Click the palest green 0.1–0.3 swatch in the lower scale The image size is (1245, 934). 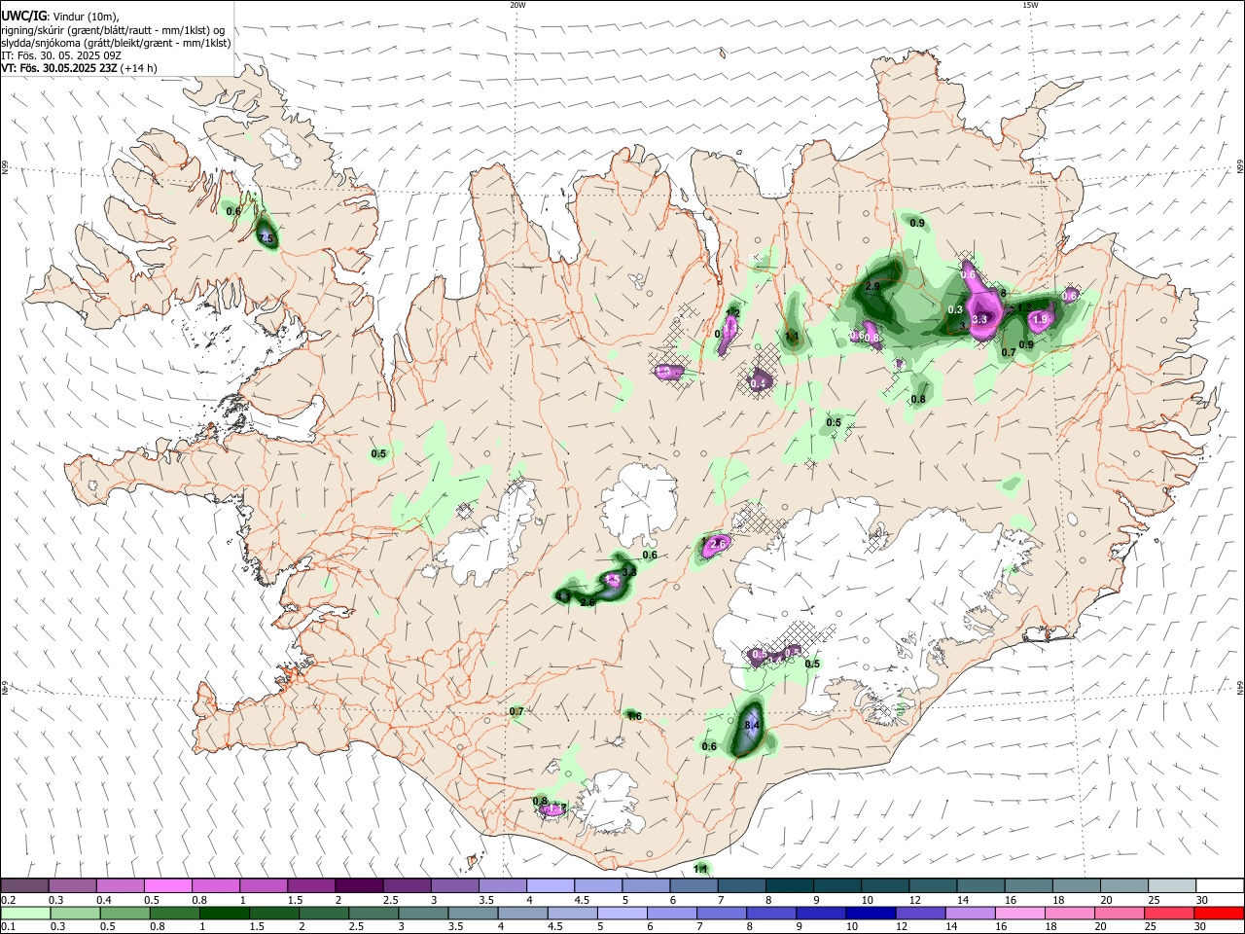[x=24, y=913]
